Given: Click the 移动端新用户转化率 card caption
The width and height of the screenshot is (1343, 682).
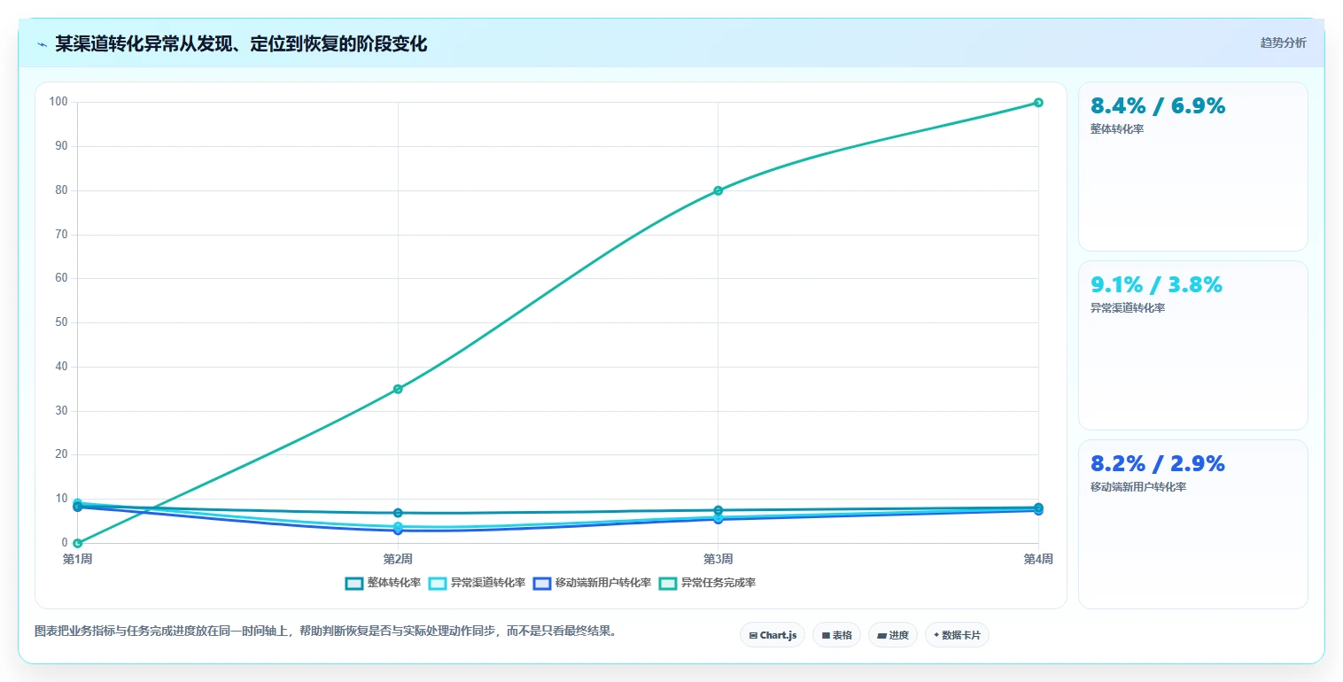Looking at the screenshot, I should pos(1138,487).
